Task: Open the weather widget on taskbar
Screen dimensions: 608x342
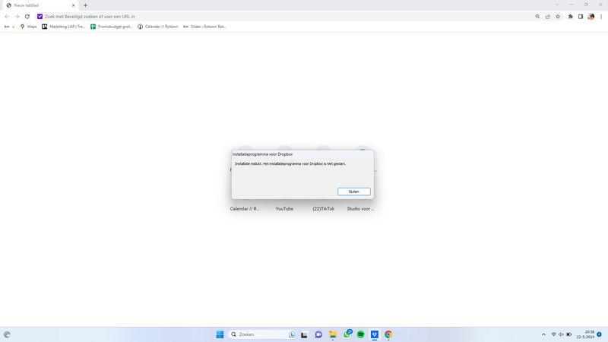Action: coord(7,334)
